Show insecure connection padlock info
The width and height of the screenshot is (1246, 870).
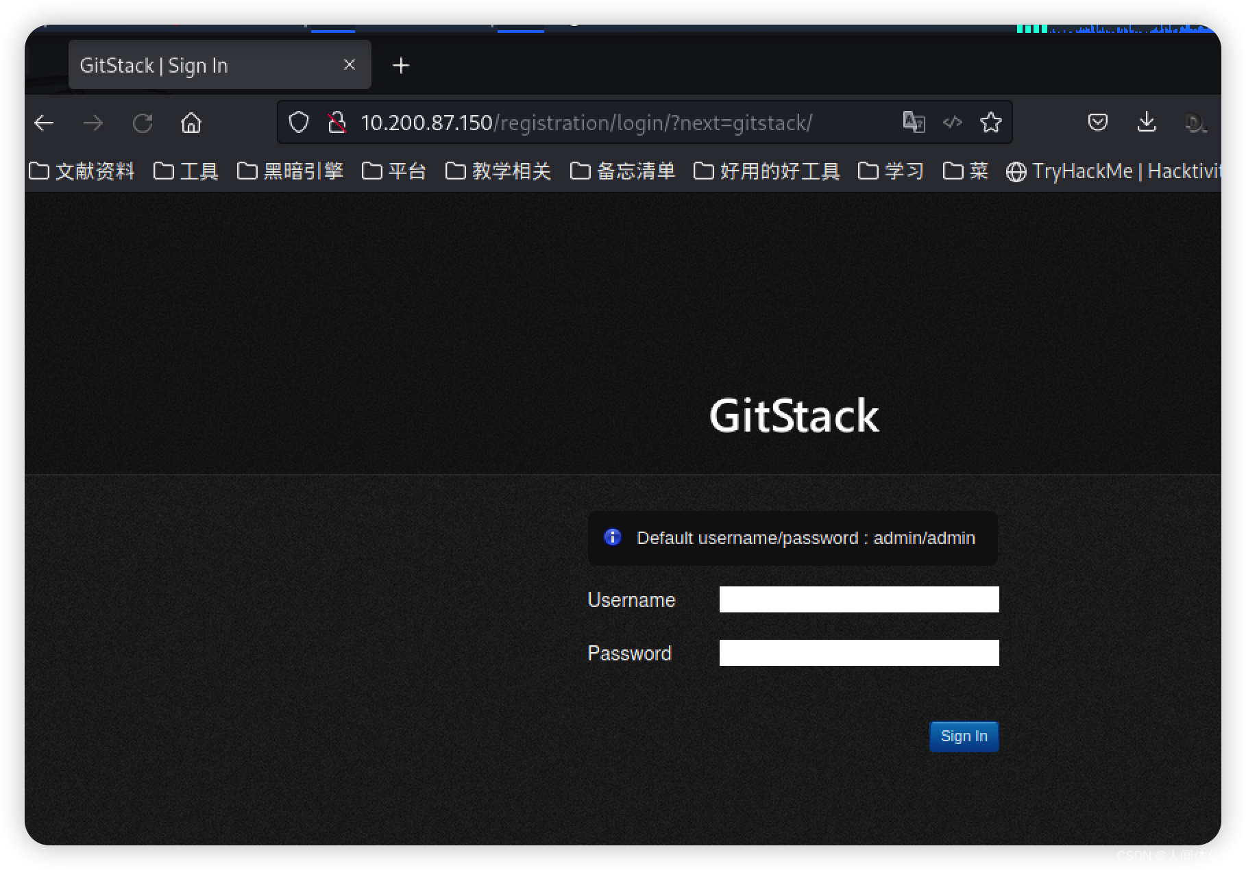pyautogui.click(x=337, y=123)
